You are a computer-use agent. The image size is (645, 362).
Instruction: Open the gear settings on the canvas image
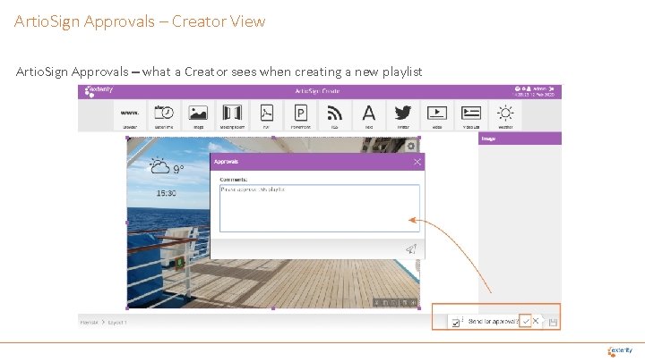(410, 146)
